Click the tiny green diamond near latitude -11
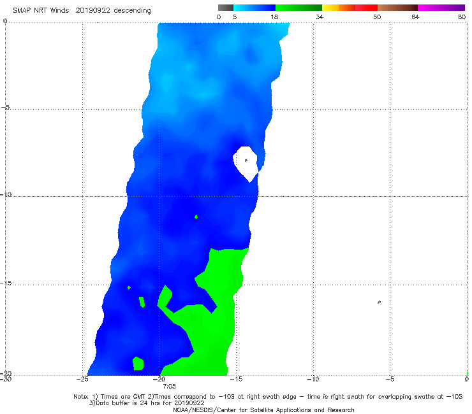This screenshot has height=414, width=472. pos(196,217)
